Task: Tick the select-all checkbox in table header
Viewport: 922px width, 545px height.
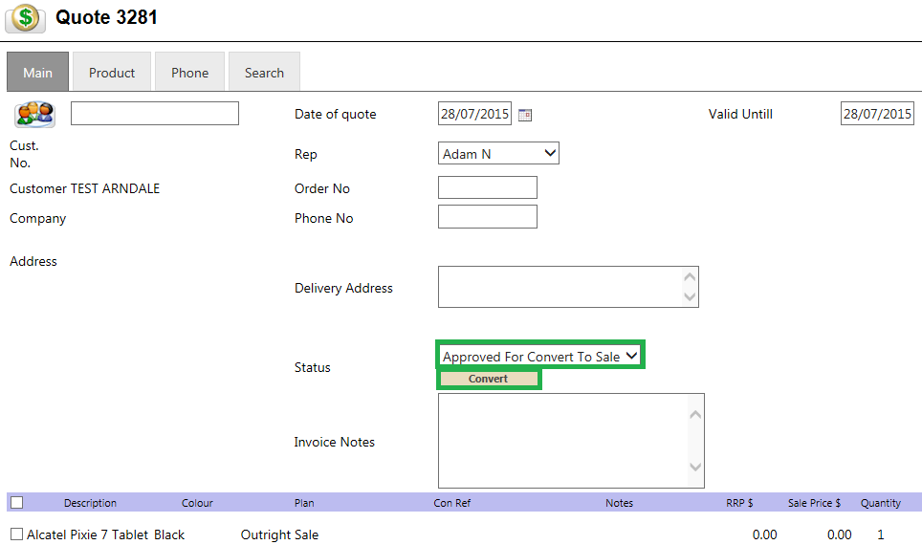Action: tap(16, 503)
